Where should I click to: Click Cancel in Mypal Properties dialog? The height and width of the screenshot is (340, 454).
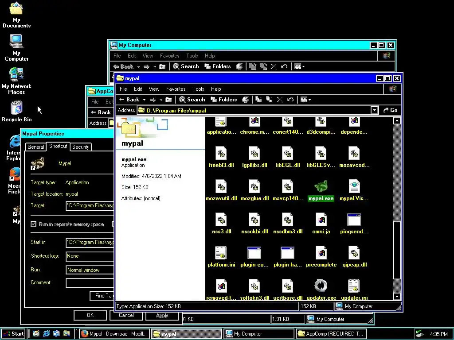tap(126, 315)
